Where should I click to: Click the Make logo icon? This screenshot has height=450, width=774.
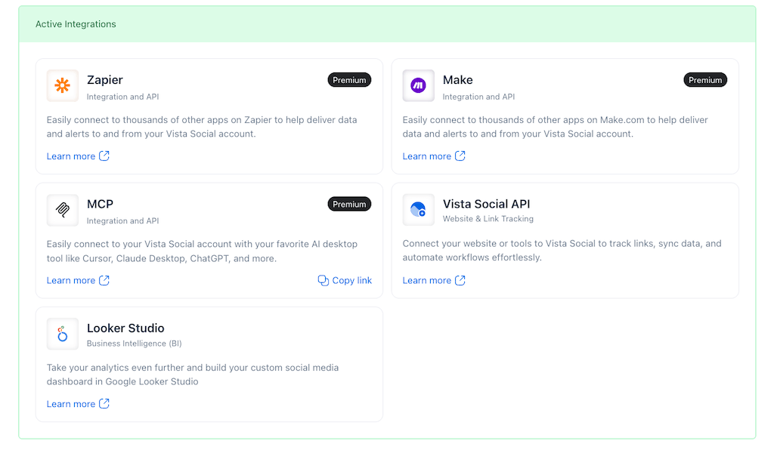(418, 86)
